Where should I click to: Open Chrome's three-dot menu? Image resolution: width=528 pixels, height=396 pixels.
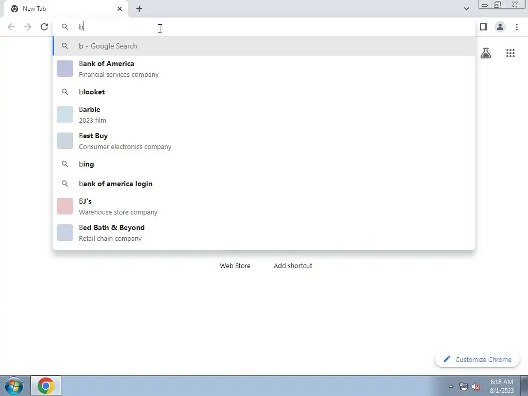pos(517,27)
